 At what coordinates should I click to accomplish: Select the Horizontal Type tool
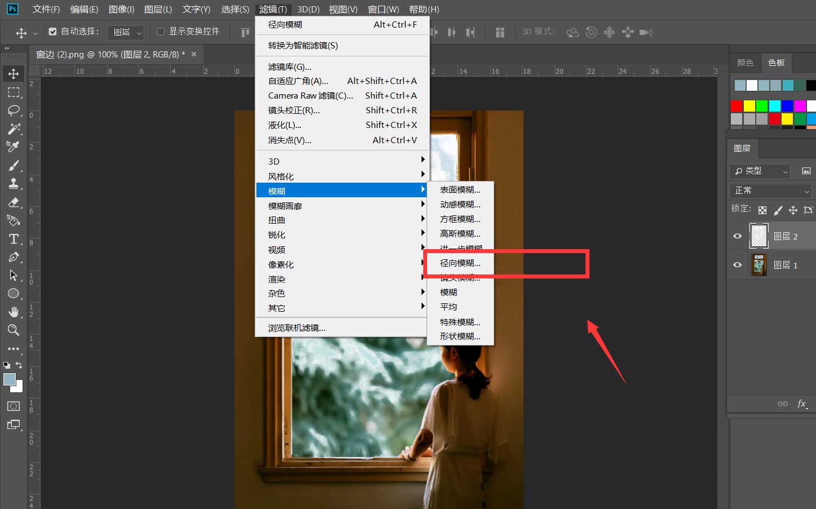pos(14,239)
